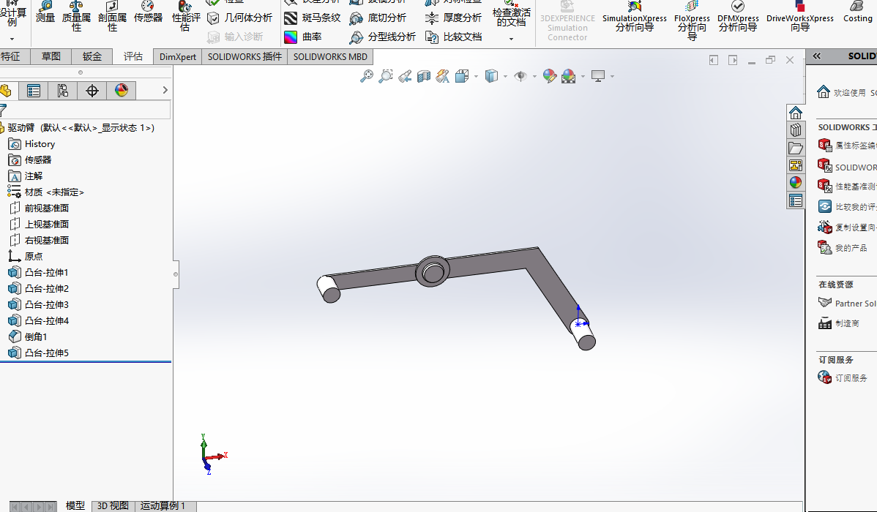
Task: Click Zoom to Fit in view toolbar
Action: (x=366, y=76)
